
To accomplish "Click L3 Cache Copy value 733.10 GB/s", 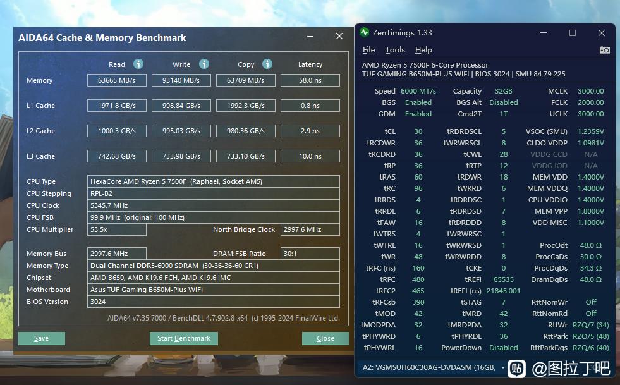I will [x=246, y=156].
